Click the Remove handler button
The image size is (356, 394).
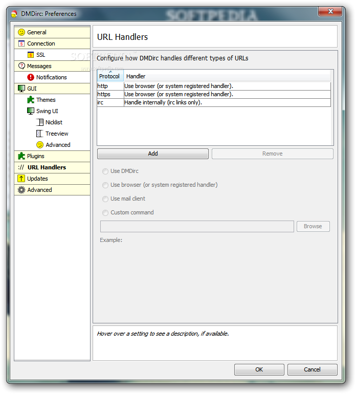coord(272,154)
